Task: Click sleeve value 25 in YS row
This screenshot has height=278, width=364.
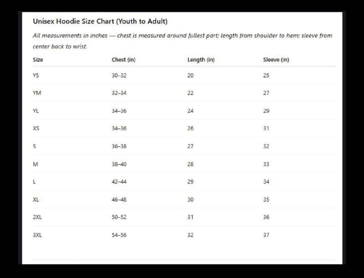Action: click(266, 75)
